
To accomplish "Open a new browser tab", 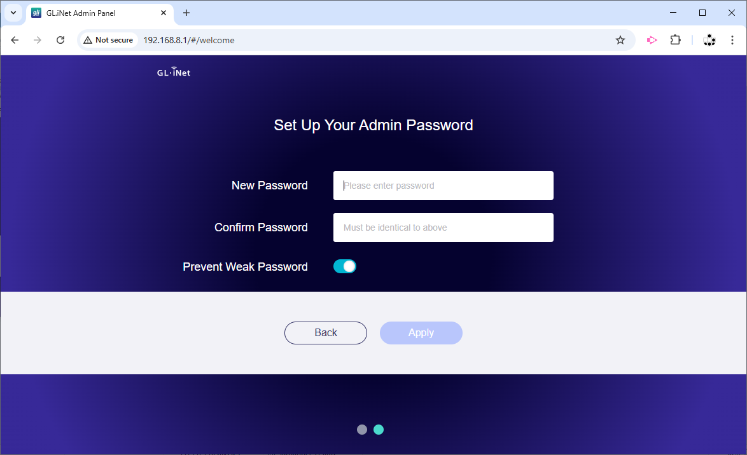I will point(186,13).
